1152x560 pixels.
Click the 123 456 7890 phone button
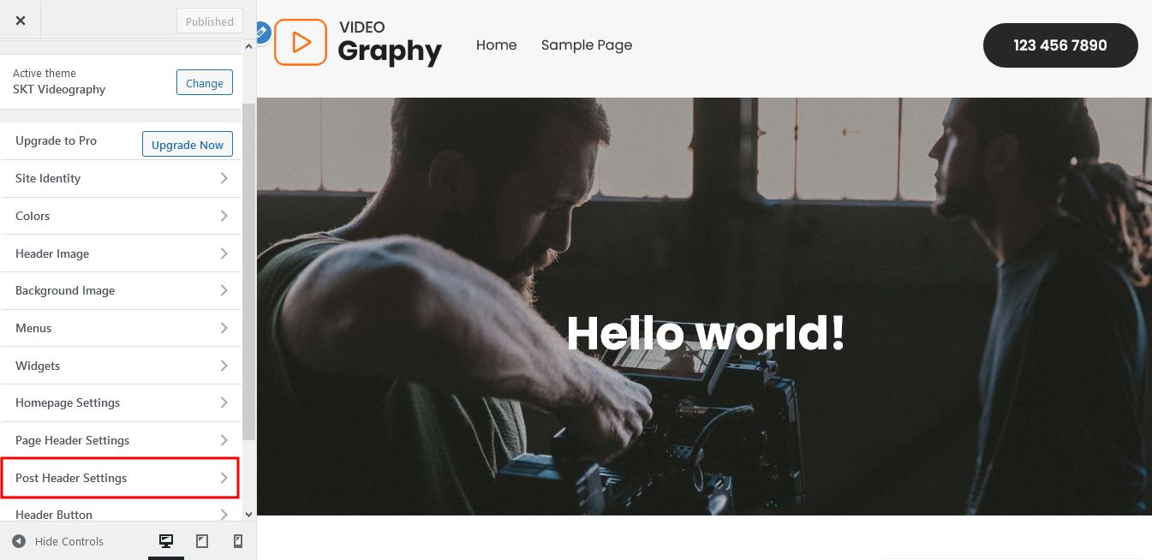coord(1060,45)
